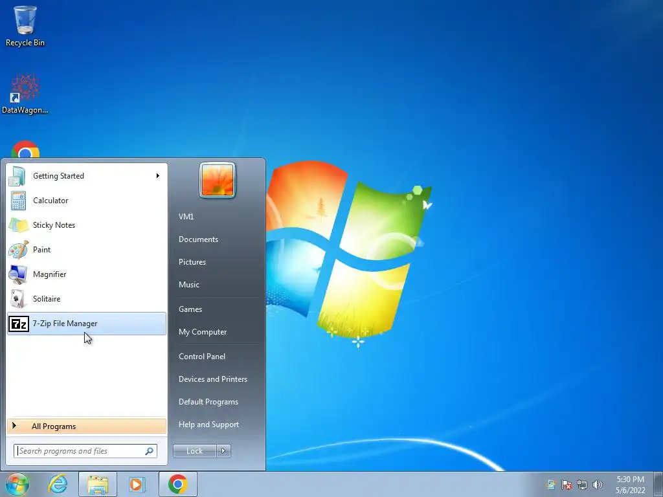Launch 7-Zip File Manager

click(86, 324)
